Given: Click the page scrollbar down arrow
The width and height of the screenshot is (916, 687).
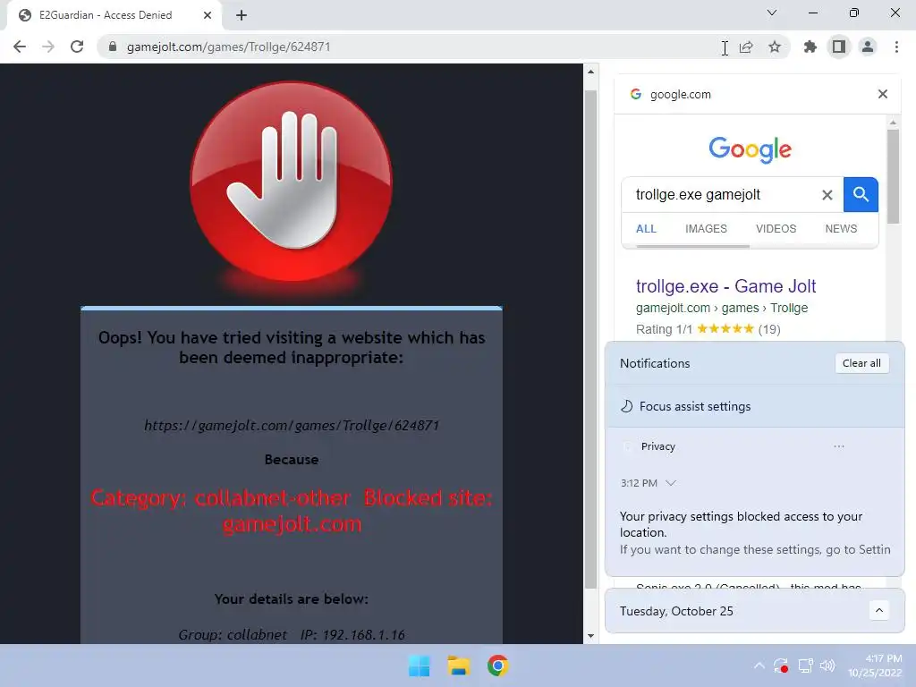Looking at the screenshot, I should 590,636.
